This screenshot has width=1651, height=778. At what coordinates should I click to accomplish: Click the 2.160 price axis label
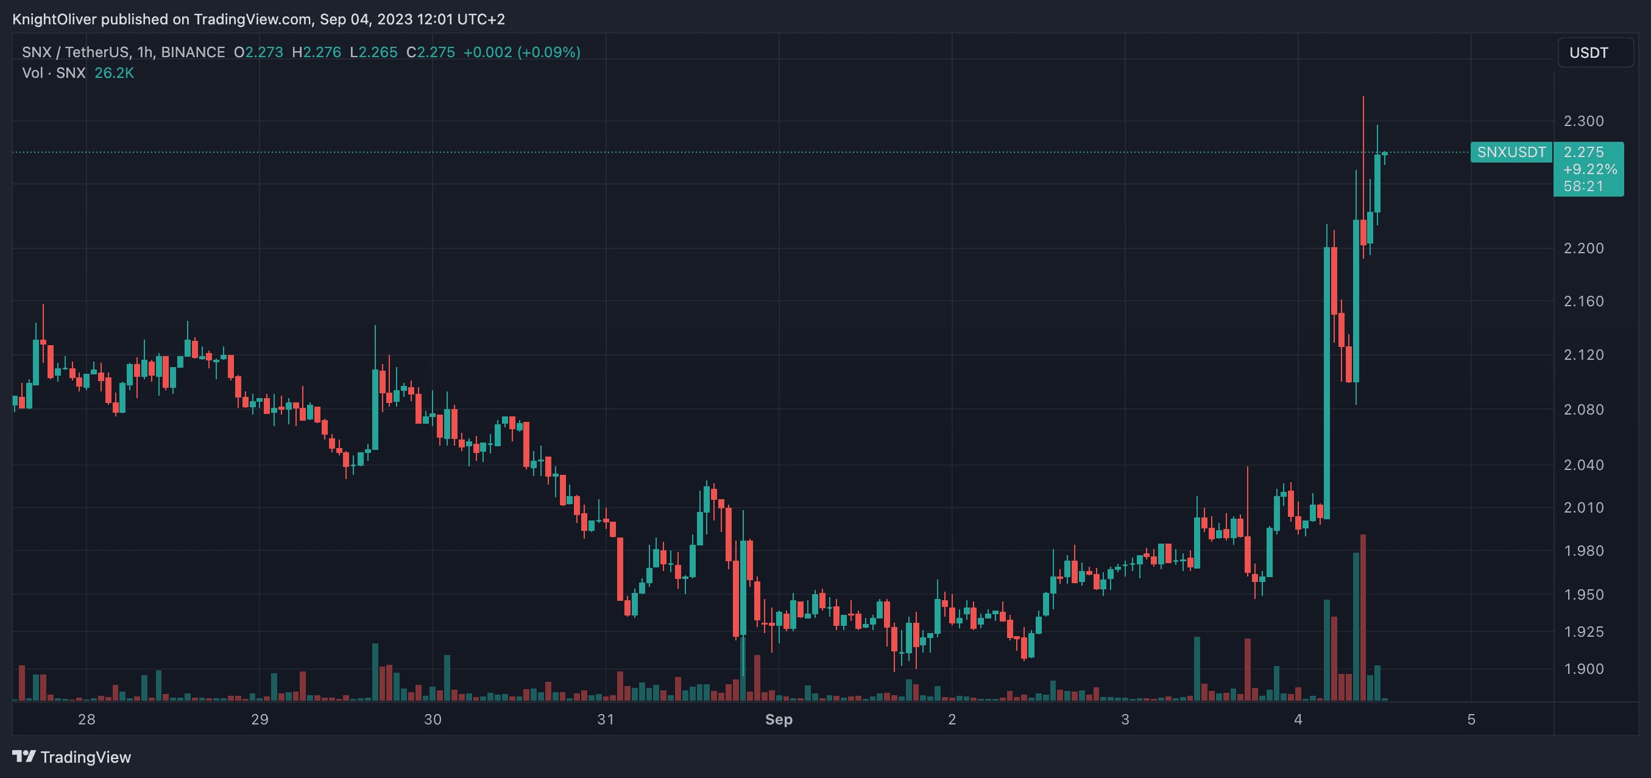click(1584, 301)
